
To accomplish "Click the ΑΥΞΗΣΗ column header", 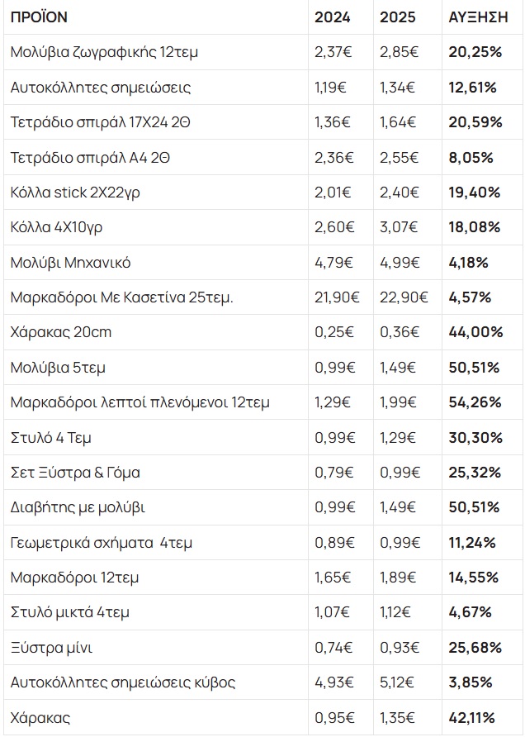I will point(479,17).
